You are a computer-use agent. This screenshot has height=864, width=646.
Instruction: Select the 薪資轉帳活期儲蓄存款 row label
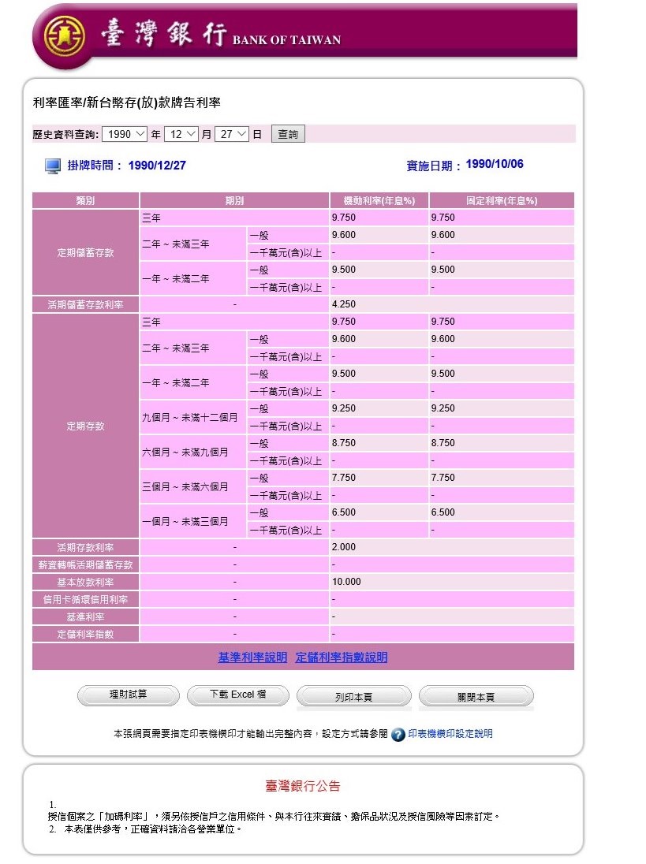click(85, 564)
